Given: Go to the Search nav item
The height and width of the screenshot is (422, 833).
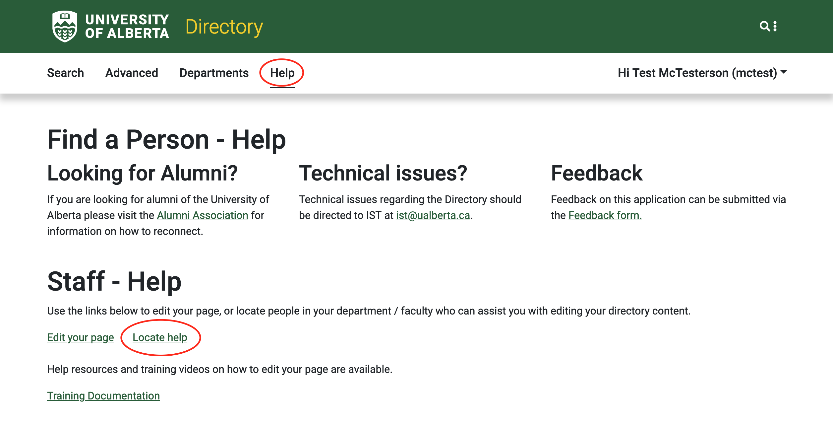Looking at the screenshot, I should click(x=66, y=73).
